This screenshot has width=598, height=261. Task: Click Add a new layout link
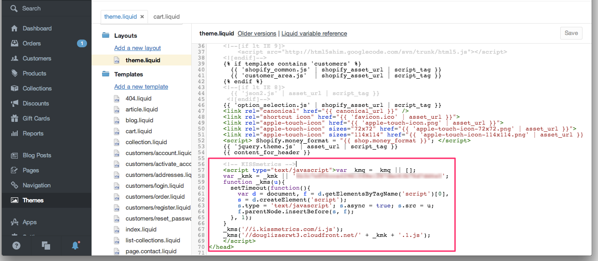pos(138,48)
